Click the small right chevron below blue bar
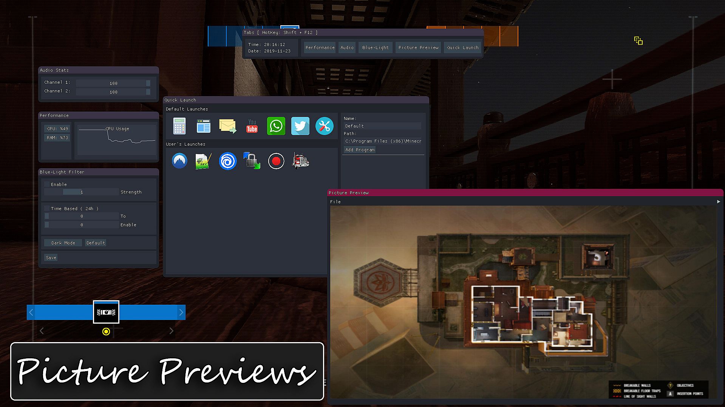 (x=171, y=331)
